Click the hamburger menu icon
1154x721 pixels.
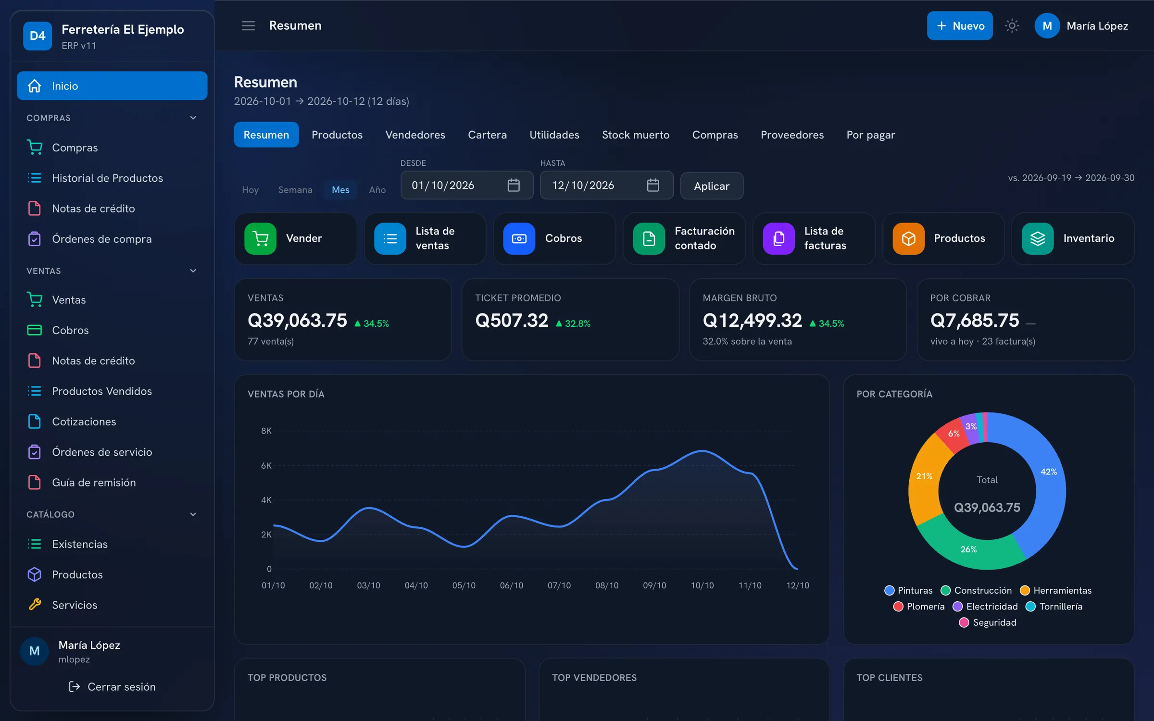pos(248,25)
